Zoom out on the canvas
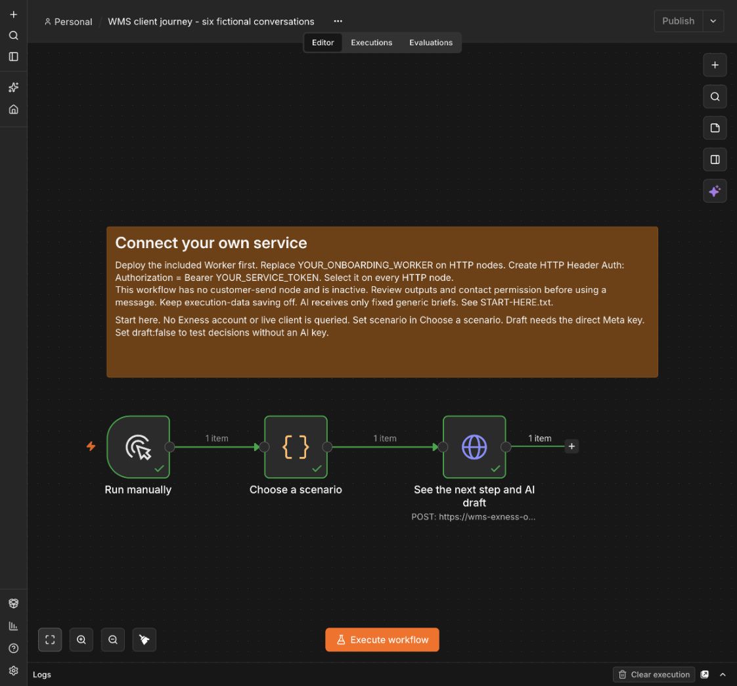737x686 pixels. tap(113, 639)
